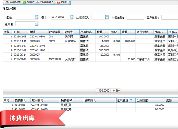Sort by the 日期 column header
The image size is (178, 129).
pyautogui.click(x=21, y=32)
